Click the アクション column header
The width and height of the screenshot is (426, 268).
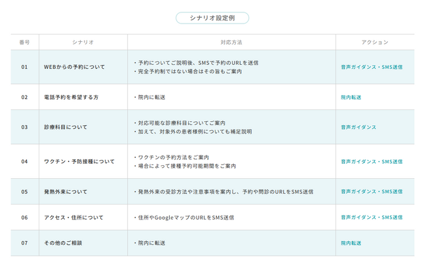point(374,42)
